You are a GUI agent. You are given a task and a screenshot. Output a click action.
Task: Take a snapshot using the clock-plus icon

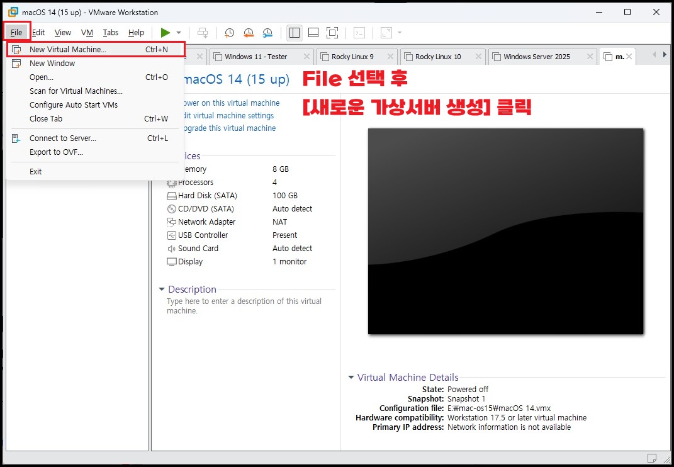tap(230, 33)
